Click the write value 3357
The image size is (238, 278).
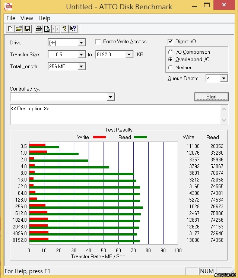tap(194, 159)
